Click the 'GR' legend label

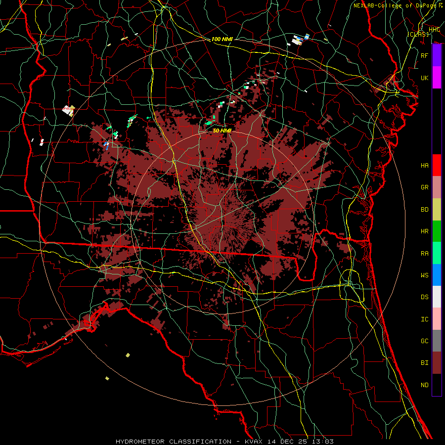point(425,187)
